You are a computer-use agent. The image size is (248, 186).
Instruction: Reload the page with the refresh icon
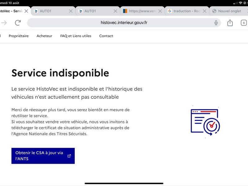pyautogui.click(x=18, y=23)
